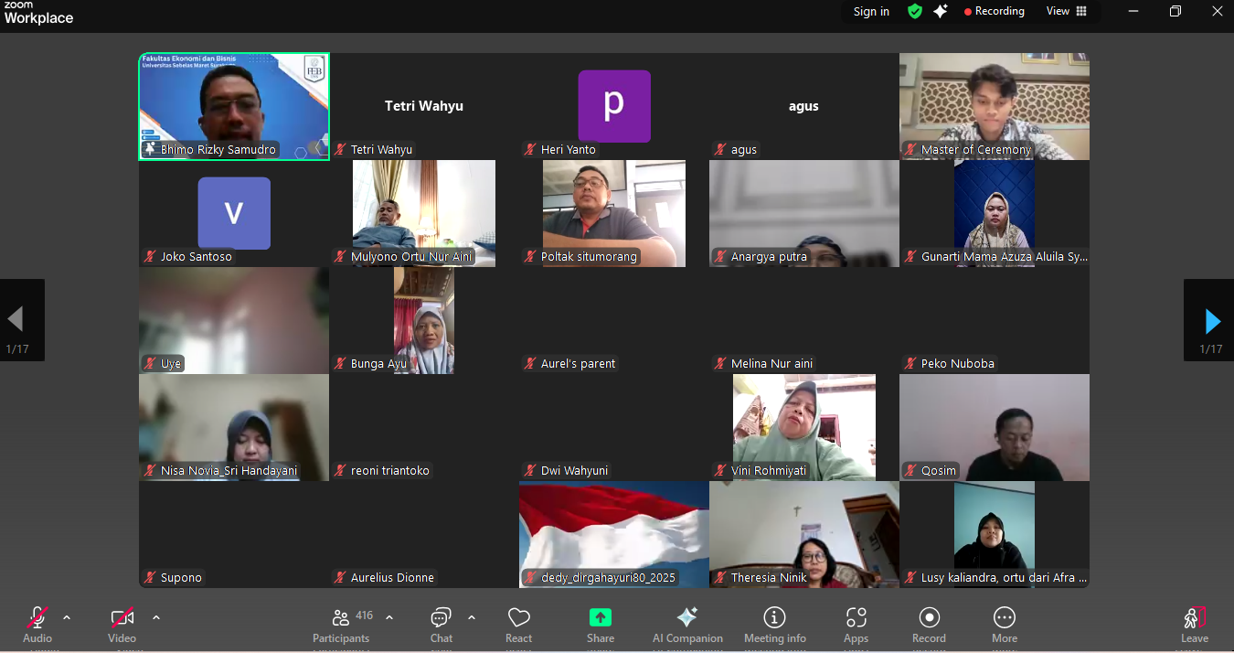1234x653 pixels.
Task: Click the muted mic icon beside Melina Nur aini
Action: point(720,364)
